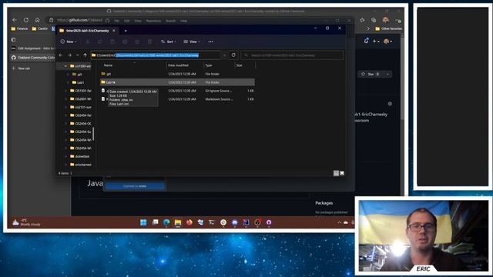Click the Explorer search box
Viewport: 493px width, 277px height.
pyautogui.click(x=292, y=55)
